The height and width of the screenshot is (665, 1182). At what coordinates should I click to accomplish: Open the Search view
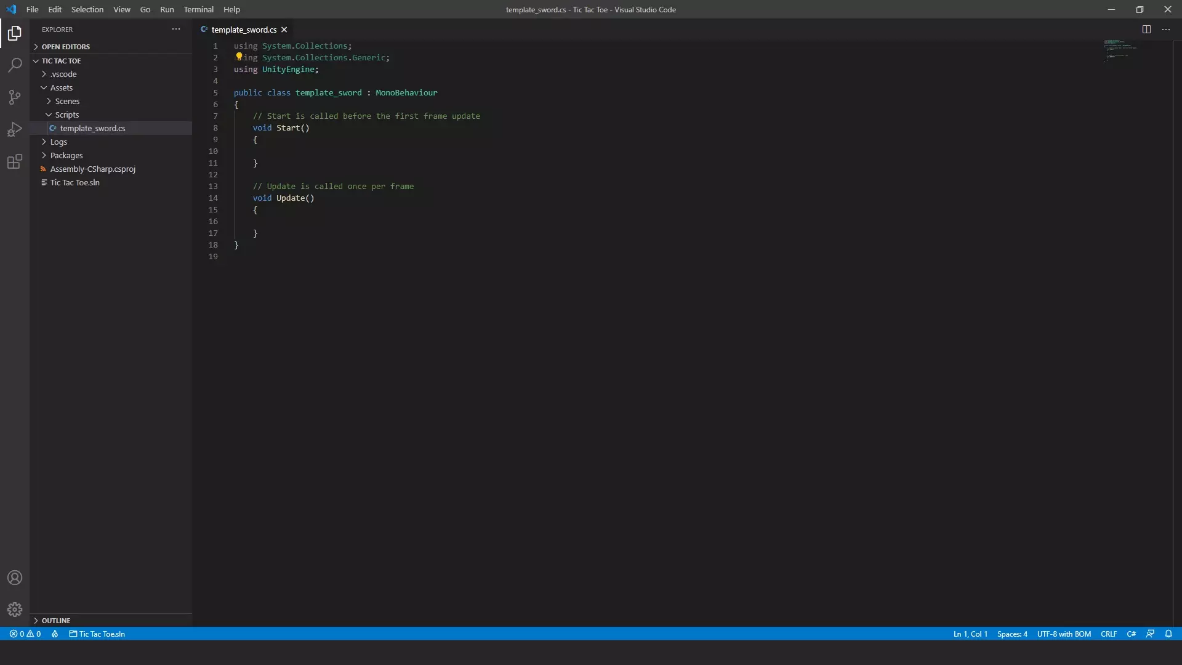coord(14,64)
